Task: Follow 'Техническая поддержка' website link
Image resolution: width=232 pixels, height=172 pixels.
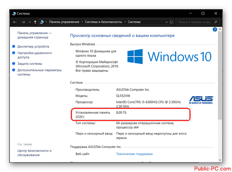Action: 134,154
